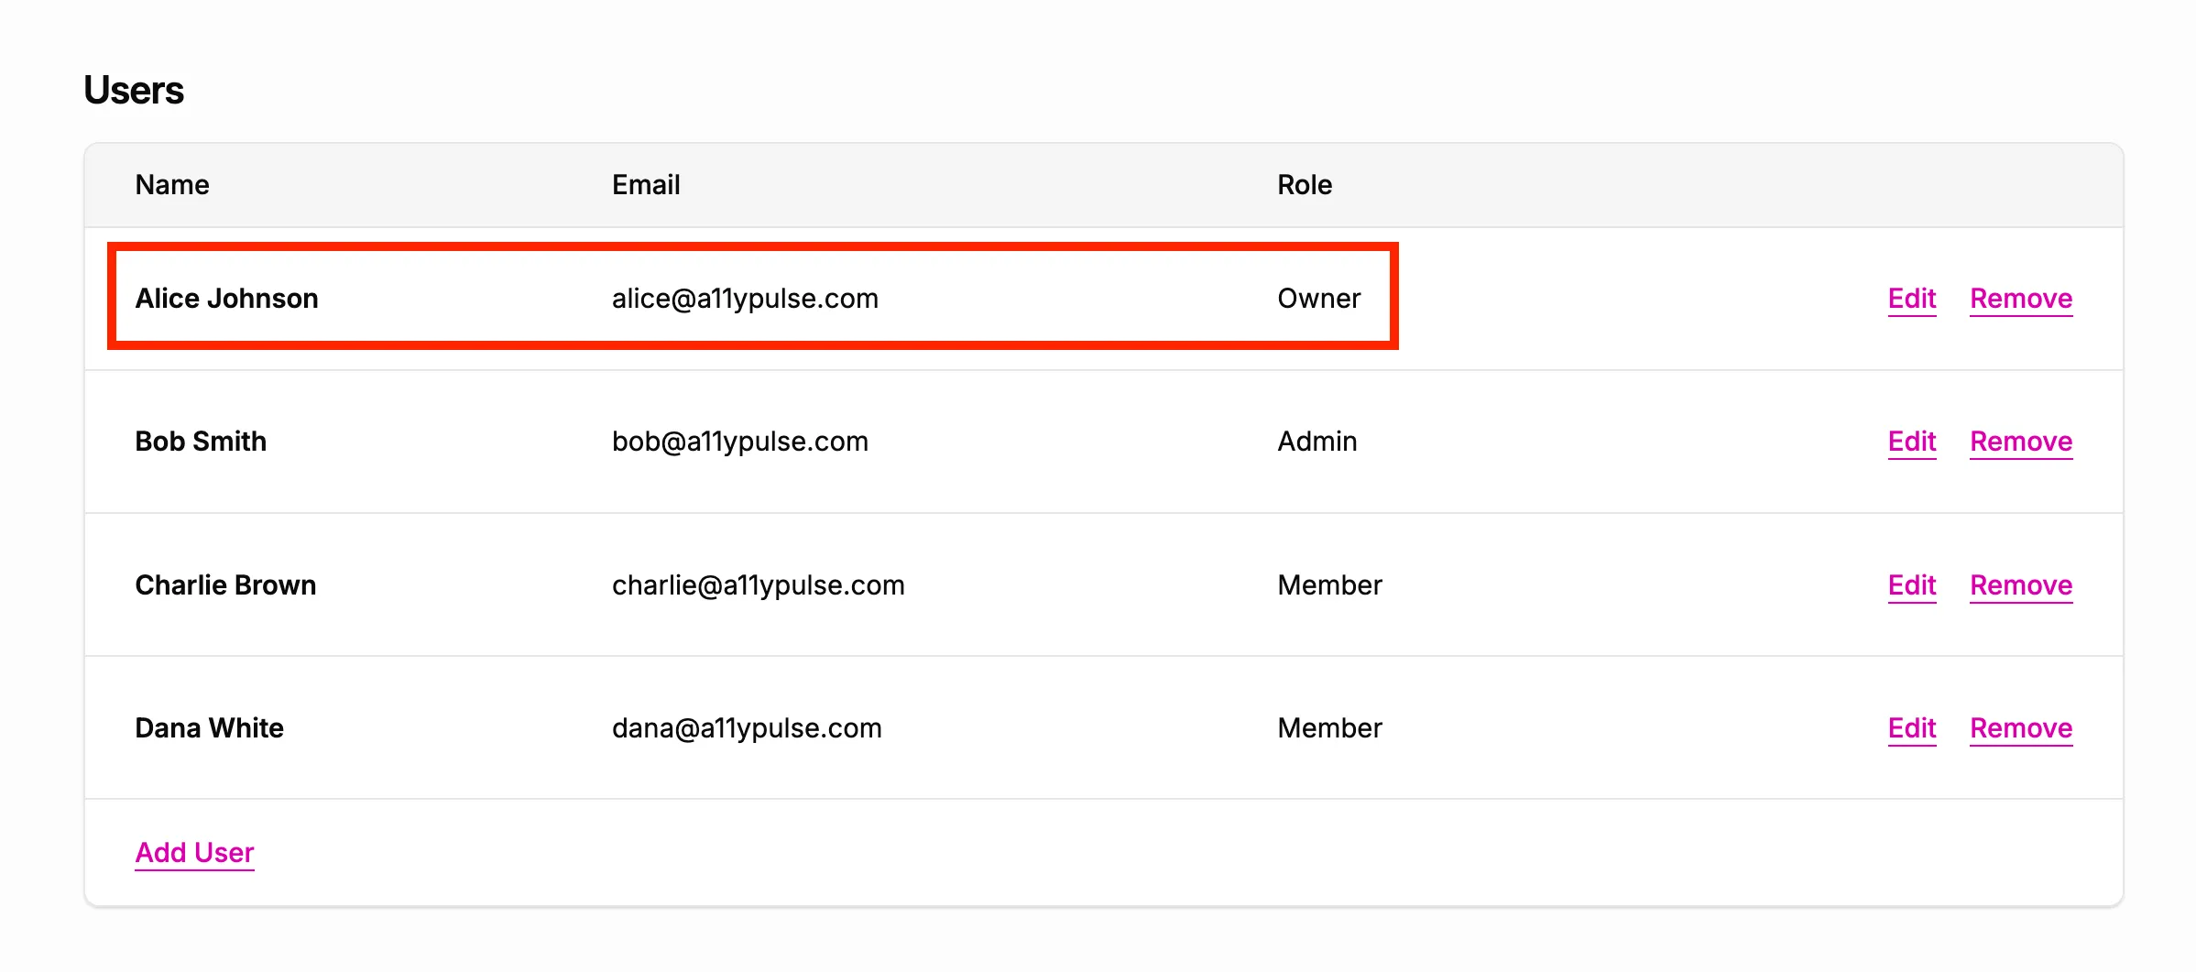2196x972 pixels.
Task: Select the Owner role for Alice Johnson
Action: coord(1318,298)
